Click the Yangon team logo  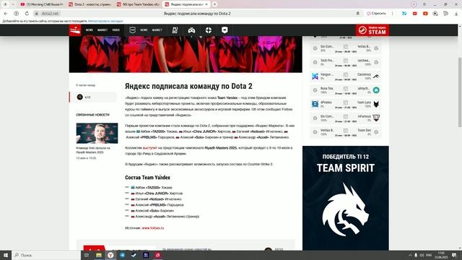315,77
